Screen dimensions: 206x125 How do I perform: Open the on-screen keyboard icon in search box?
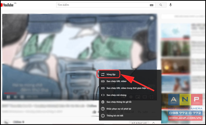click(x=151, y=5)
